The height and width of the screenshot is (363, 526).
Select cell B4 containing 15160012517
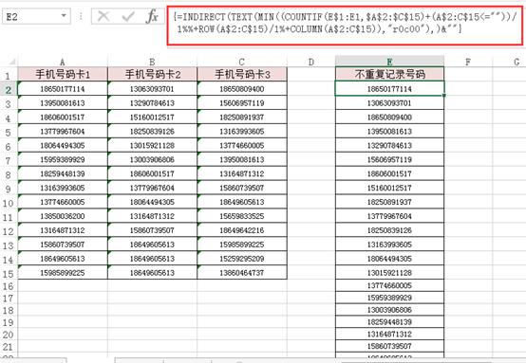tap(152, 118)
